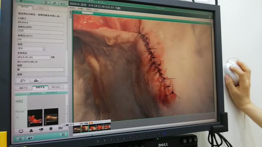The image size is (262, 147).
Task: Select the second thumbnail in the デジカメ row
Action: [51, 117]
